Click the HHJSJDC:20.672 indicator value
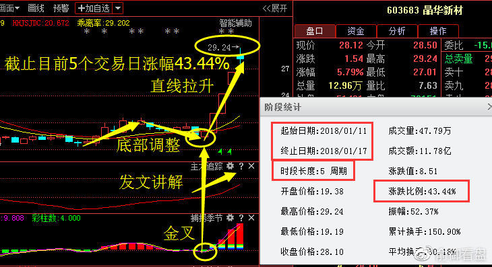The height and width of the screenshot is (267, 492). [40, 23]
